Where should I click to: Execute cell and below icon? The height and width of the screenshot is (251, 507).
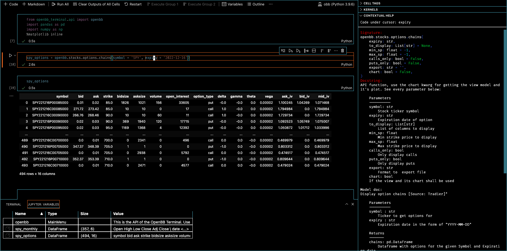pyautogui.click(x=298, y=51)
